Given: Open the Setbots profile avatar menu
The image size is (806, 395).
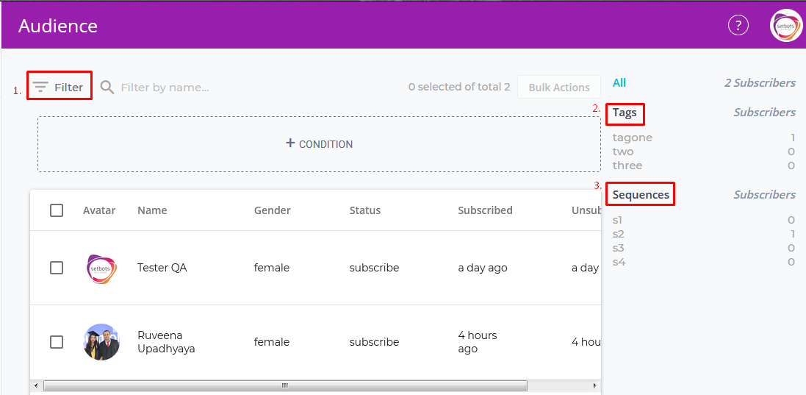Looking at the screenshot, I should coord(786,26).
